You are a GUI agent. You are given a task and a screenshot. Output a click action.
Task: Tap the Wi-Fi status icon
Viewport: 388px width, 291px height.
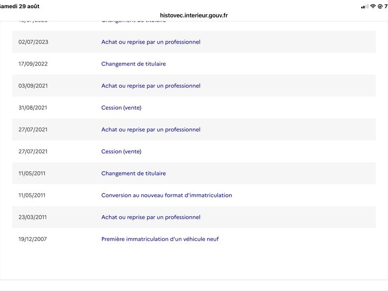tap(373, 6)
